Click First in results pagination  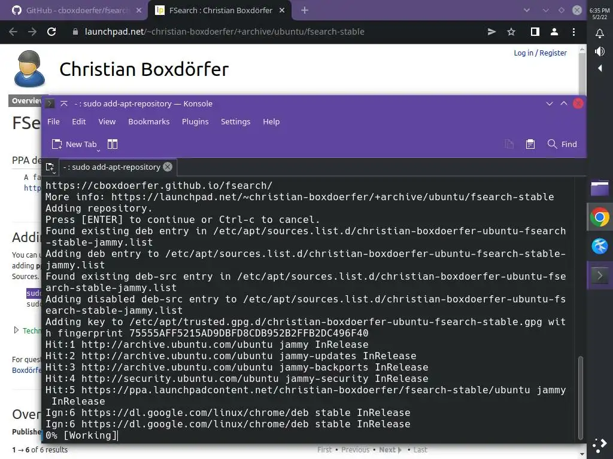click(324, 449)
